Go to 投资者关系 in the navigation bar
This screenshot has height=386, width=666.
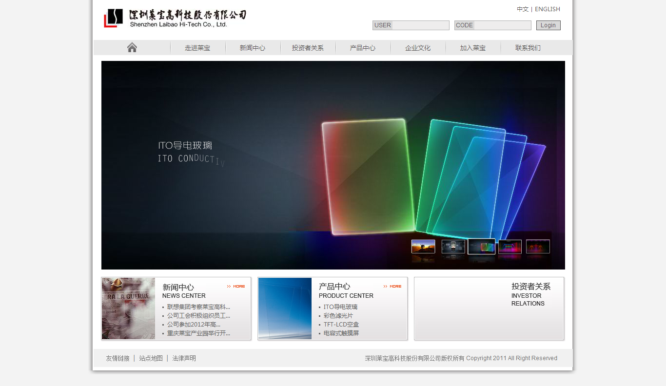(x=308, y=48)
